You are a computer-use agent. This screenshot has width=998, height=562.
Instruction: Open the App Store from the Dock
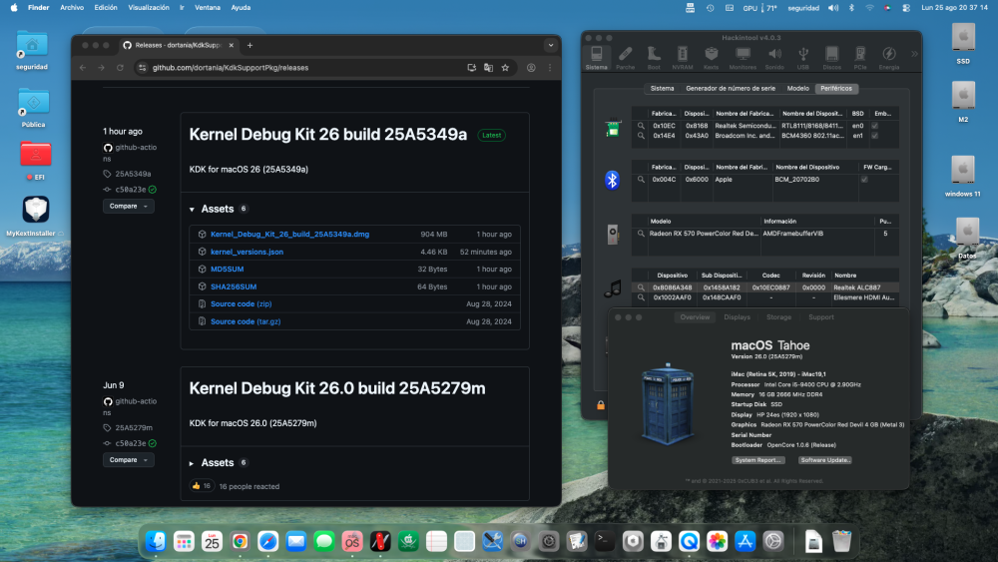(745, 541)
